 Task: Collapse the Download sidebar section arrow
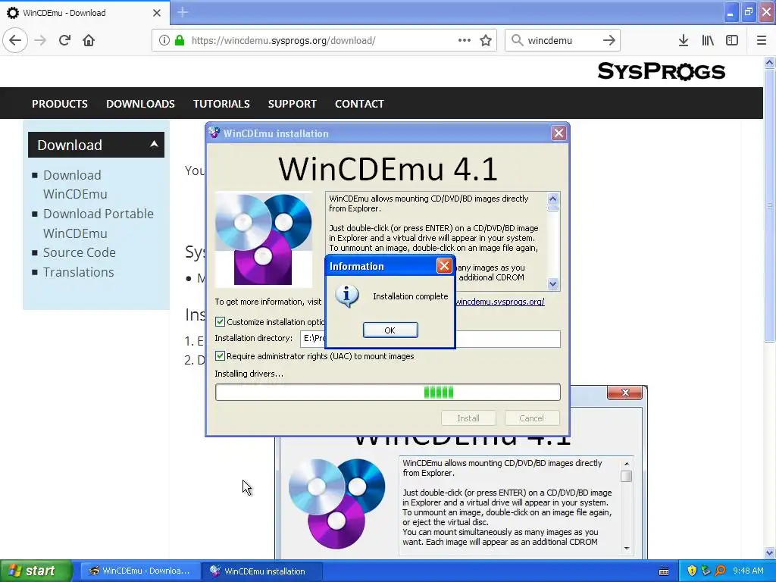(x=154, y=144)
